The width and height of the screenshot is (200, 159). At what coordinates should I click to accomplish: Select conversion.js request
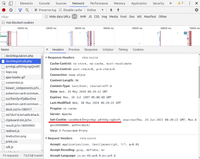coord(21,83)
